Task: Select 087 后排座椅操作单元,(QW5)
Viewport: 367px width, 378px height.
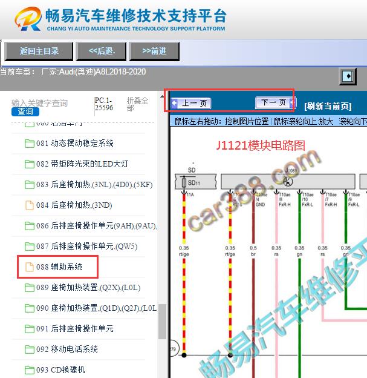Action: click(x=87, y=247)
